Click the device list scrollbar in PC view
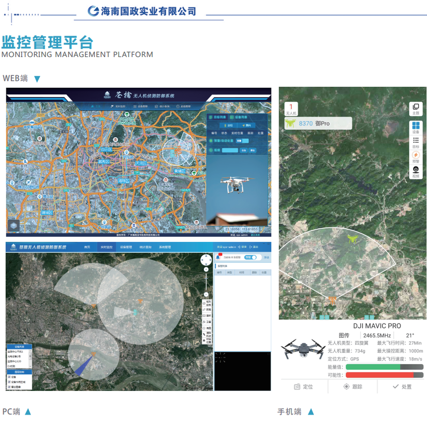This screenshot has width=427, height=431. coord(30,359)
